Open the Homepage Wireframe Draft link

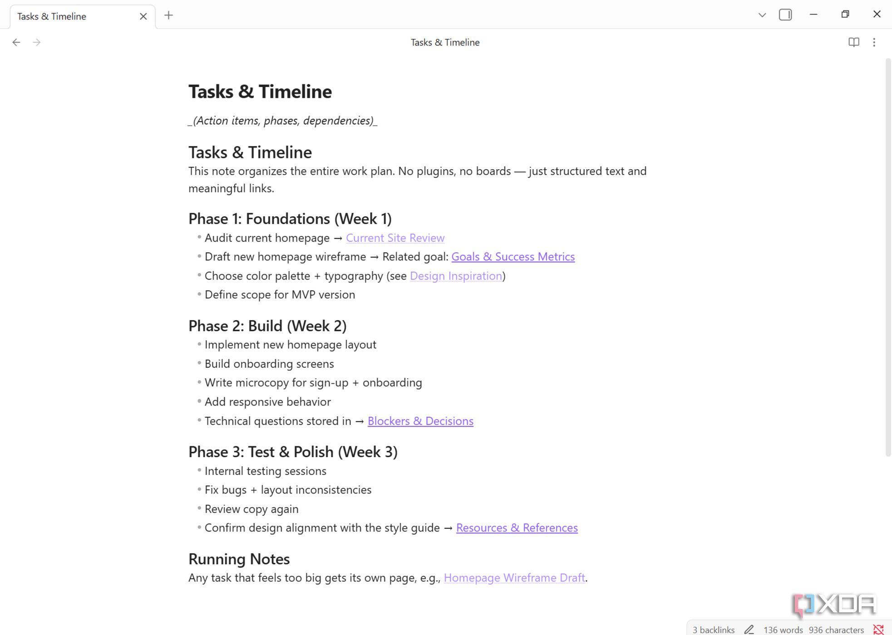pyautogui.click(x=514, y=578)
